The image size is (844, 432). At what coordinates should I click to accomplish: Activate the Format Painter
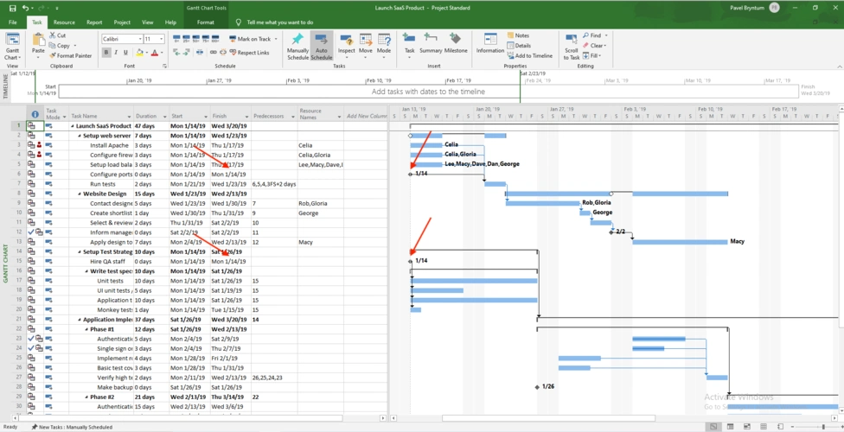(71, 55)
